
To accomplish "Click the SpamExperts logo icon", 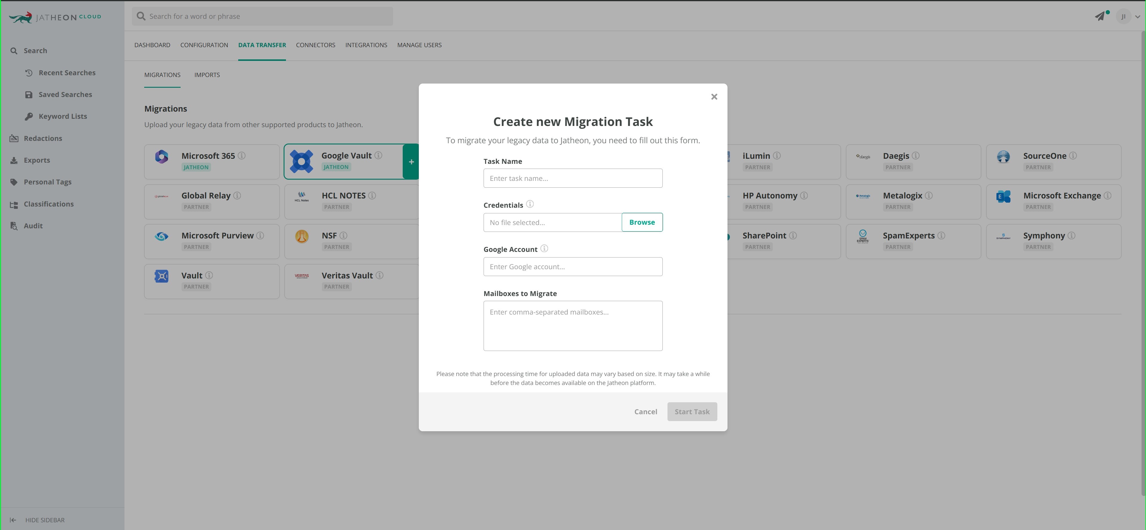I will pyautogui.click(x=863, y=237).
